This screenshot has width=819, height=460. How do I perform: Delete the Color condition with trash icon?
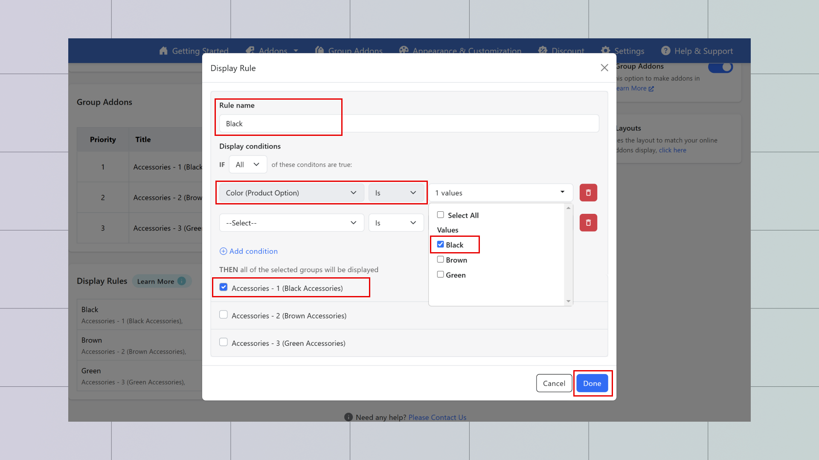588,193
